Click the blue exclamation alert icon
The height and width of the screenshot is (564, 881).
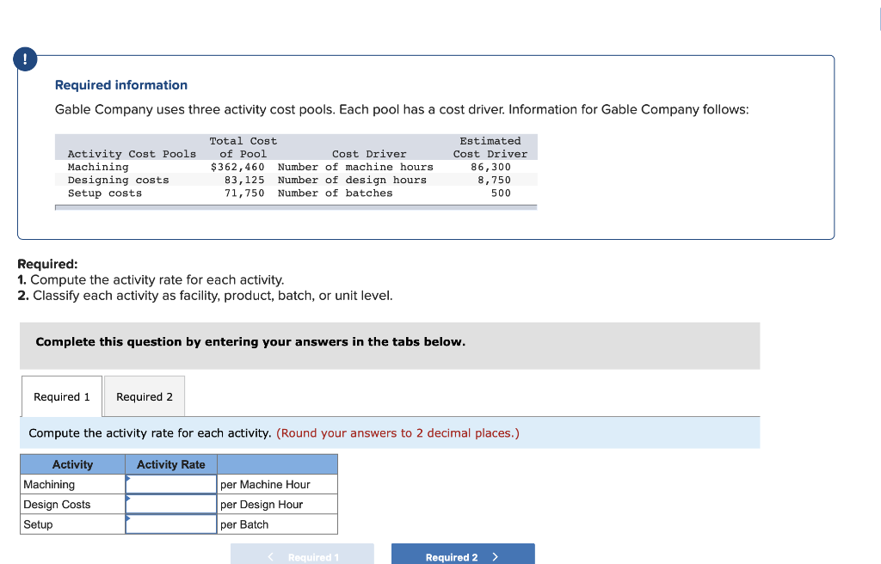pyautogui.click(x=25, y=58)
